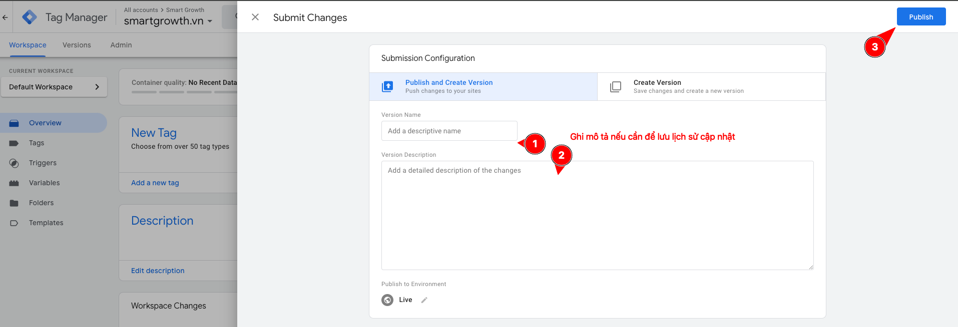Viewport: 958px width, 327px height.
Task: Switch to the Admin tab
Action: pyautogui.click(x=121, y=45)
